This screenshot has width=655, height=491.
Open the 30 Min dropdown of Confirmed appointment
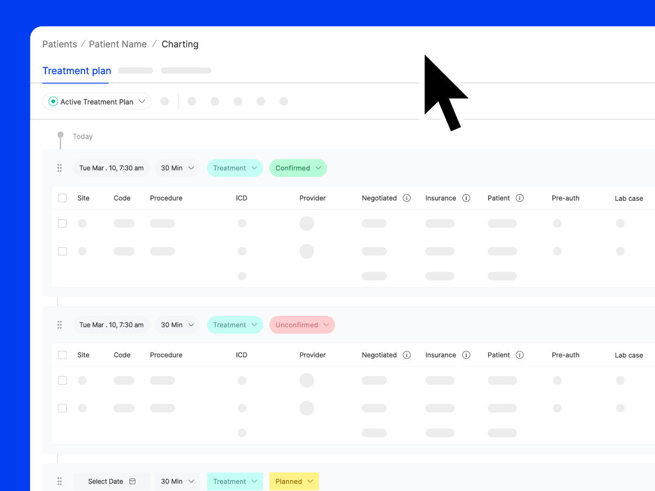point(177,168)
